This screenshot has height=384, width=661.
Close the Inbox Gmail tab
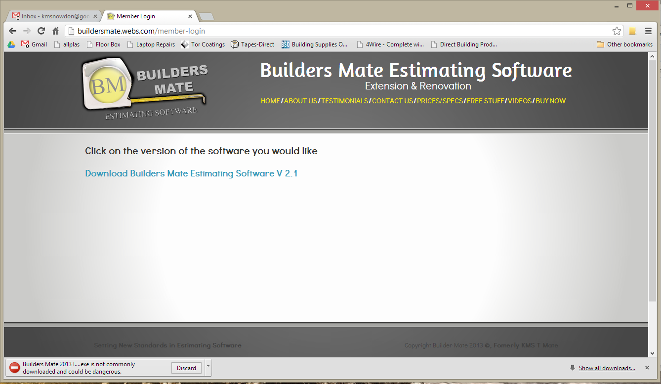95,16
